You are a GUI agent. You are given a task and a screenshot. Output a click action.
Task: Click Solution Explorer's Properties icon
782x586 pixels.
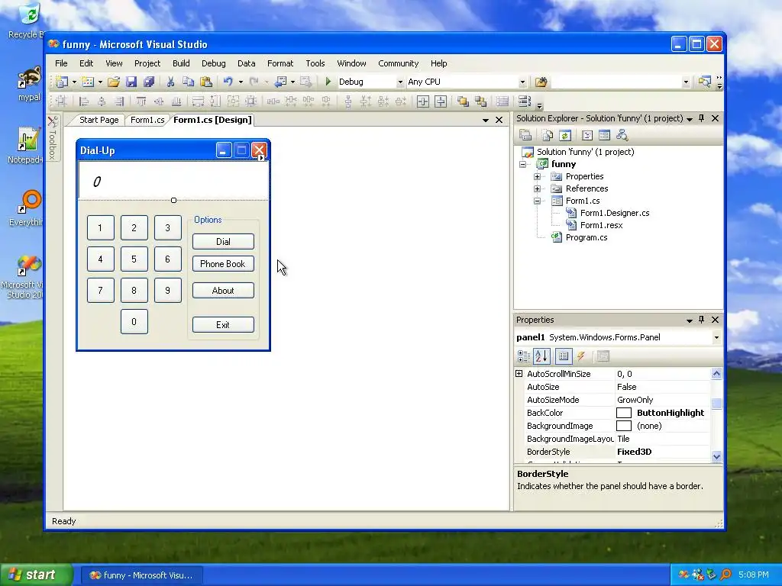click(525, 135)
